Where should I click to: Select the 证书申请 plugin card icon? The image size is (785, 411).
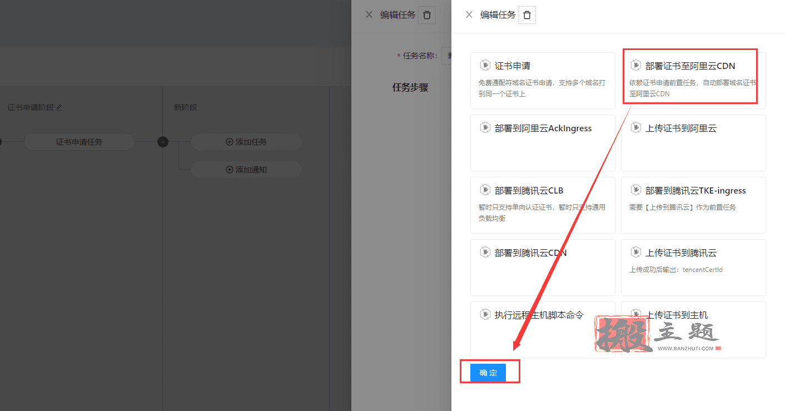coord(485,65)
